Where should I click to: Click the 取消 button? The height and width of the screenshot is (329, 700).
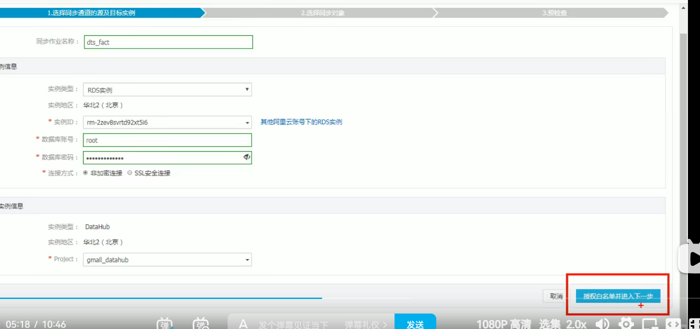click(556, 296)
